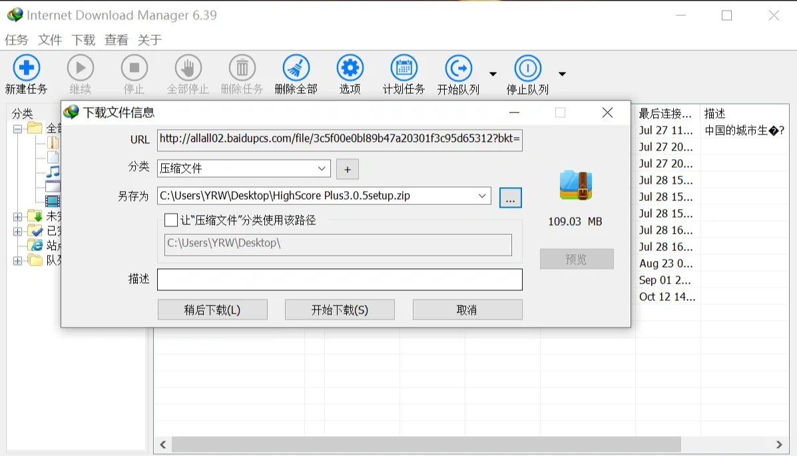Image resolution: width=797 pixels, height=456 pixels.
Task: Collapse the 全部 tree node
Action: pyautogui.click(x=17, y=129)
